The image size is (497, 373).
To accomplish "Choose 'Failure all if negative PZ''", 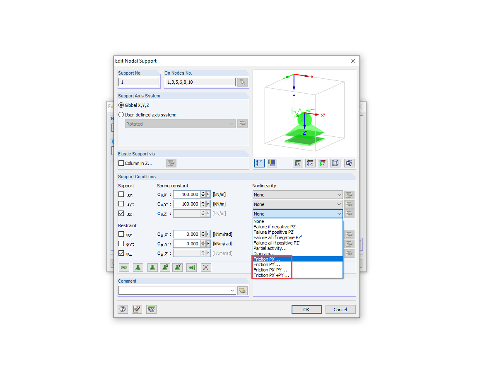I will click(298, 237).
